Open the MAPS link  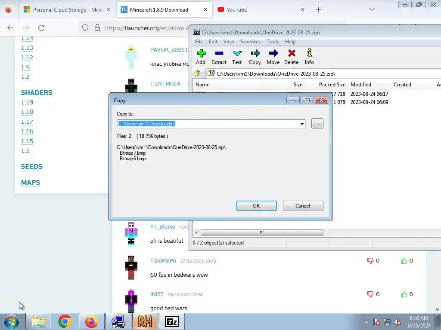31,182
